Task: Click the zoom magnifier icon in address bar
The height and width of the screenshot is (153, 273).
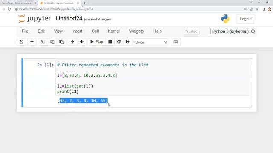Action: (x=245, y=9)
